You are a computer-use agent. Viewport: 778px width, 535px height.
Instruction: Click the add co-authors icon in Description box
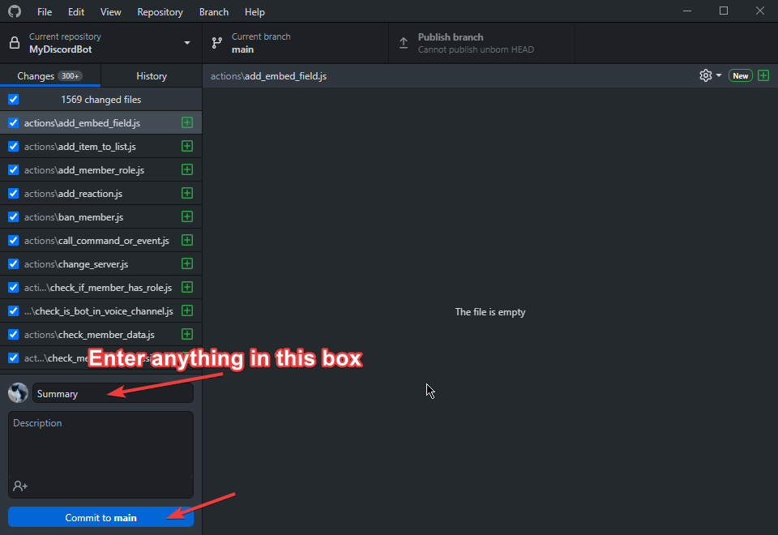[20, 486]
